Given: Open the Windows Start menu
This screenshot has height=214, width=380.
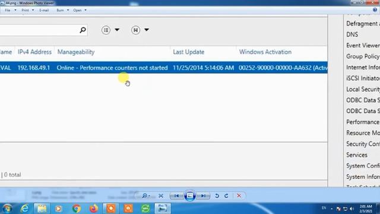Looking at the screenshot, I should (7, 209).
